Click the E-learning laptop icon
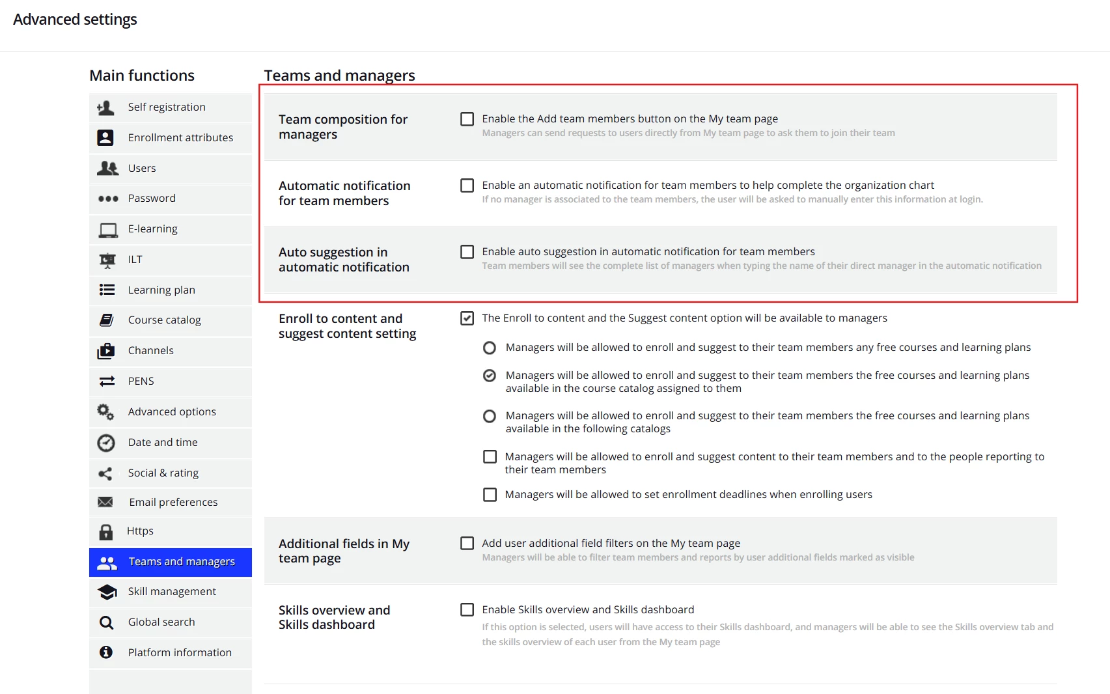This screenshot has width=1110, height=694. coord(107,230)
